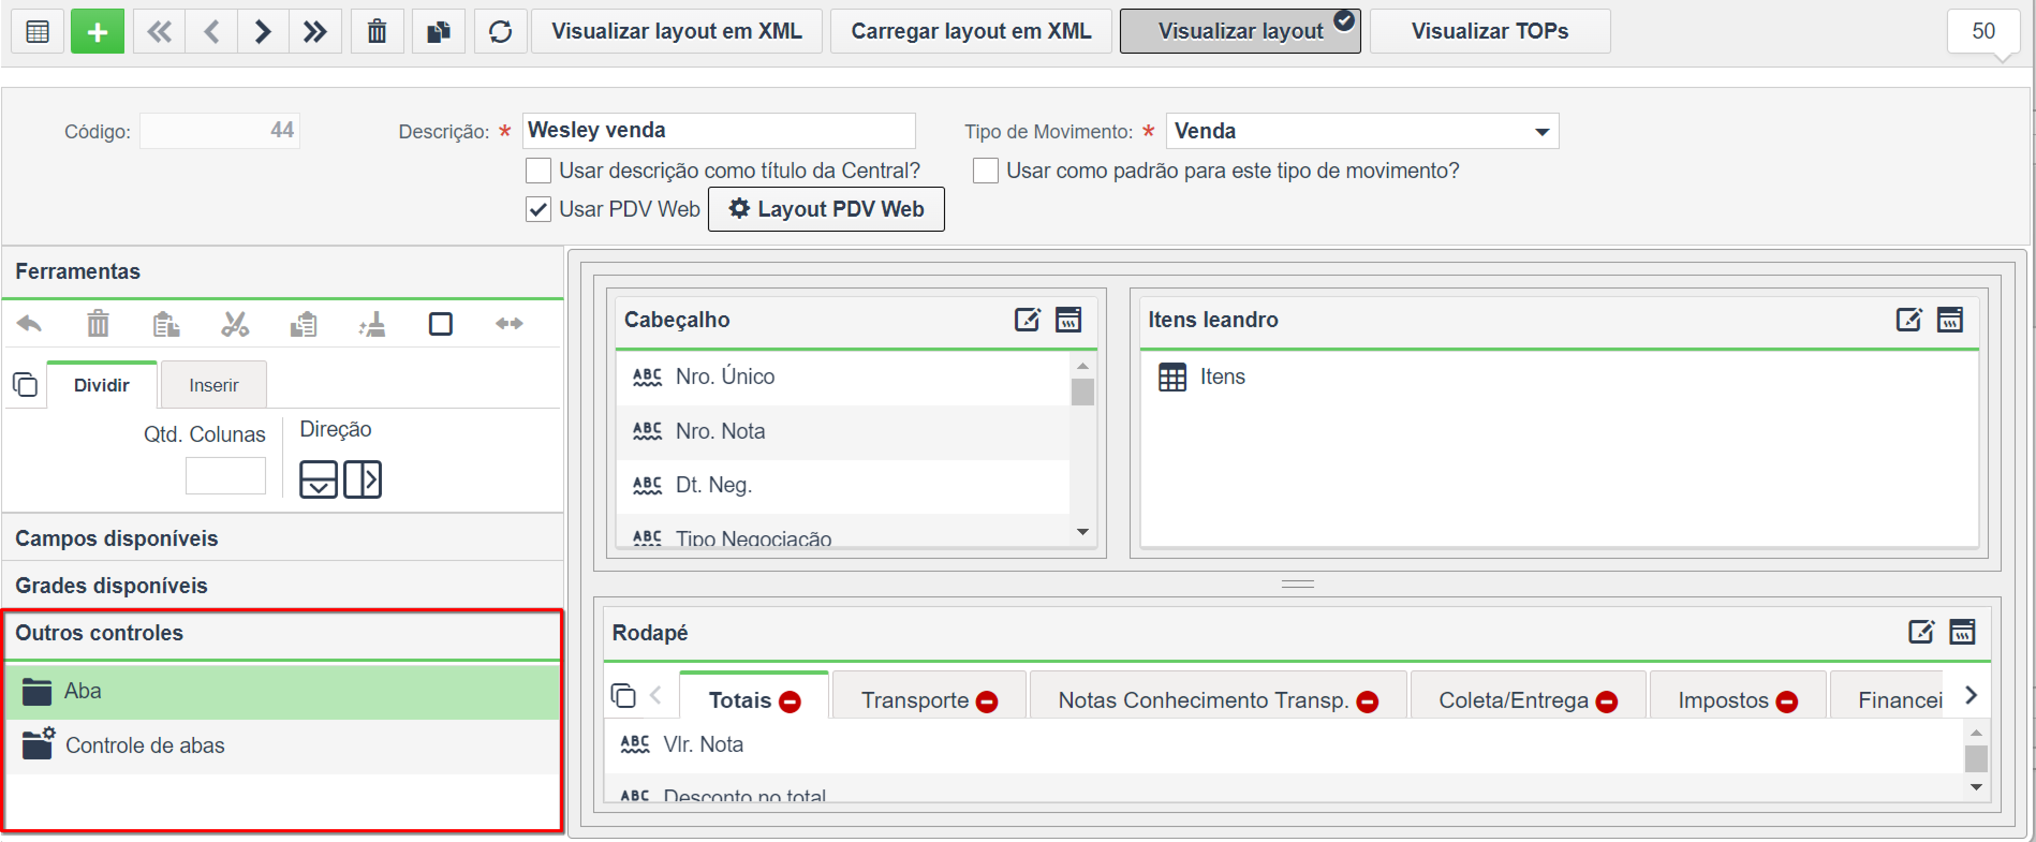Open Rodapé panel window options icon
The width and height of the screenshot is (2036, 842).
coord(1961,632)
